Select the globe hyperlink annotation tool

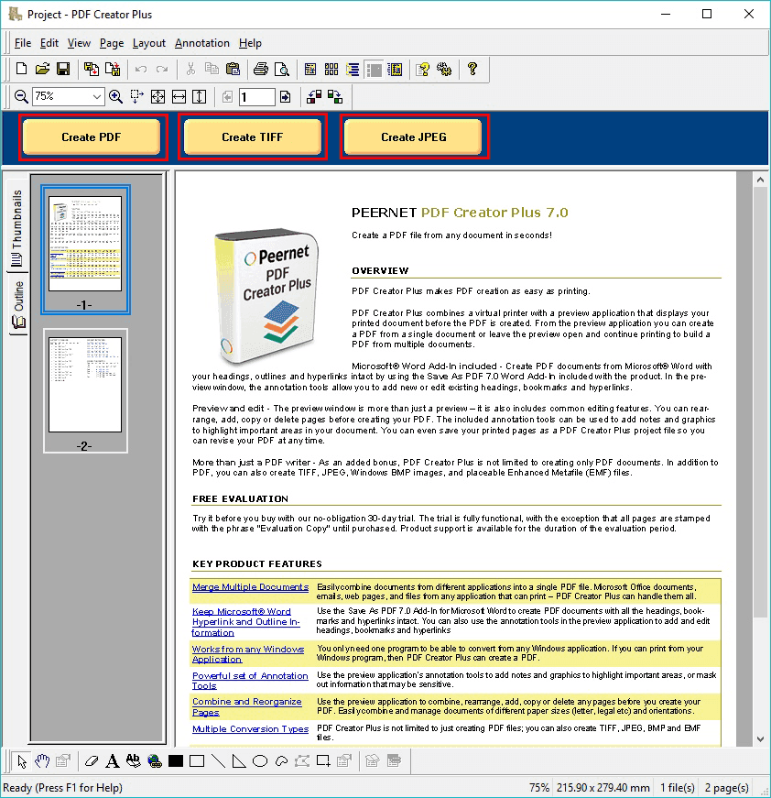pos(155,760)
